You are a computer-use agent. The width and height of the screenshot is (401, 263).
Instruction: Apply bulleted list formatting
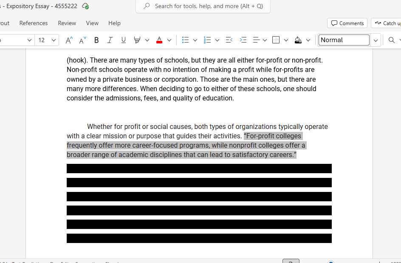click(185, 40)
